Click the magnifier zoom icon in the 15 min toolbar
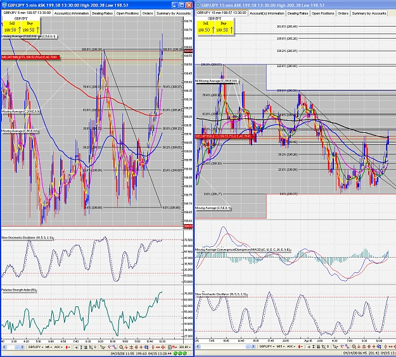Image resolution: width=396 pixels, height=357 pixels. (x=354, y=346)
